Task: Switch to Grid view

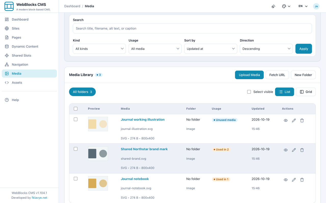Action: [x=306, y=92]
